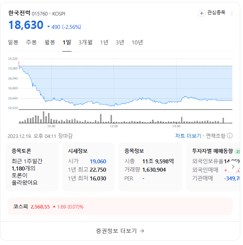Click the 외국인매매 row label

[205, 170]
